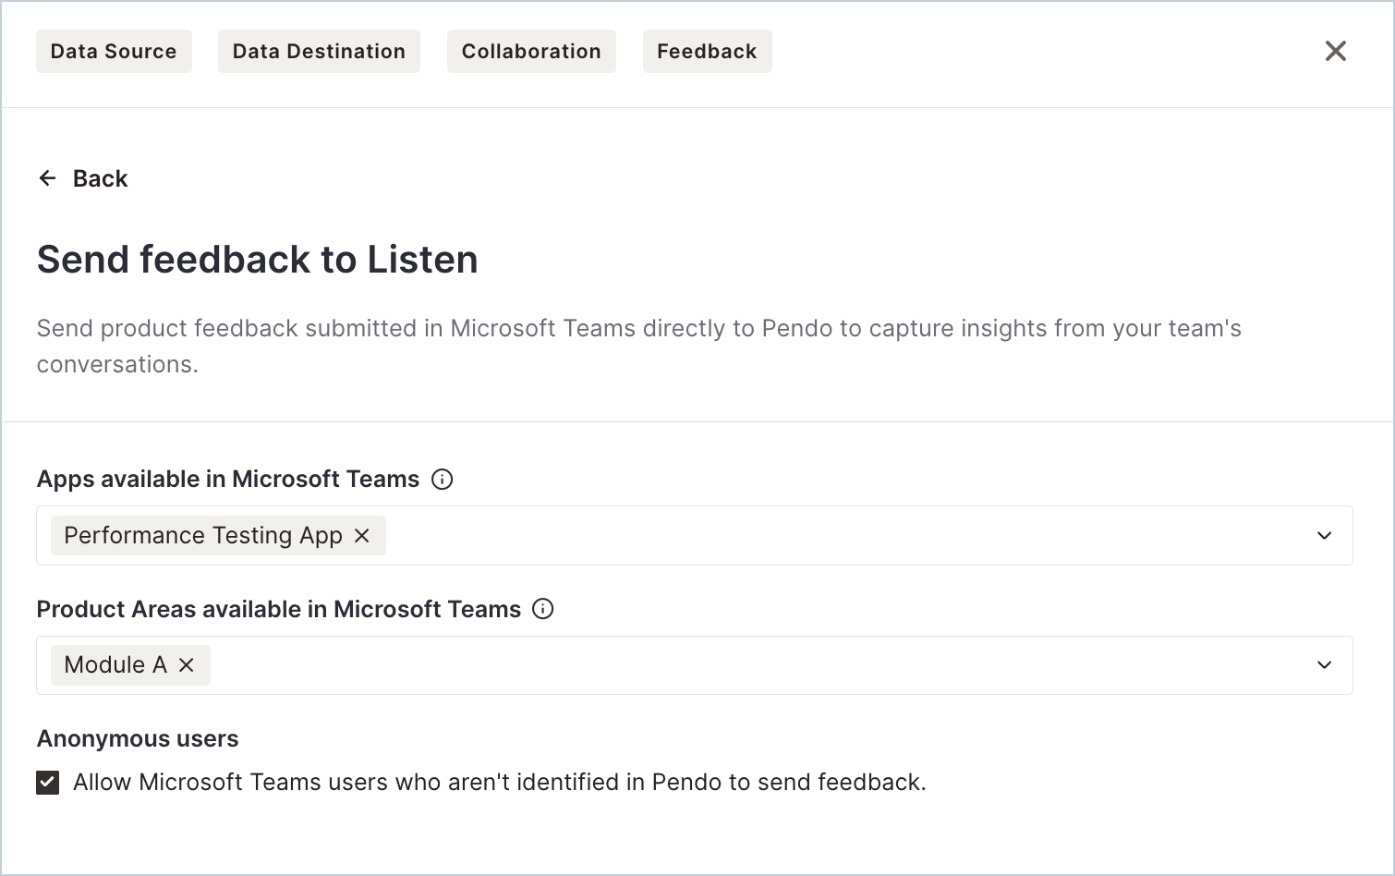
Task: Show info tooltip for Product Areas
Action: click(543, 609)
